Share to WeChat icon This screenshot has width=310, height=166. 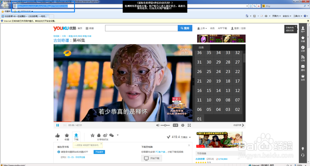(112, 135)
